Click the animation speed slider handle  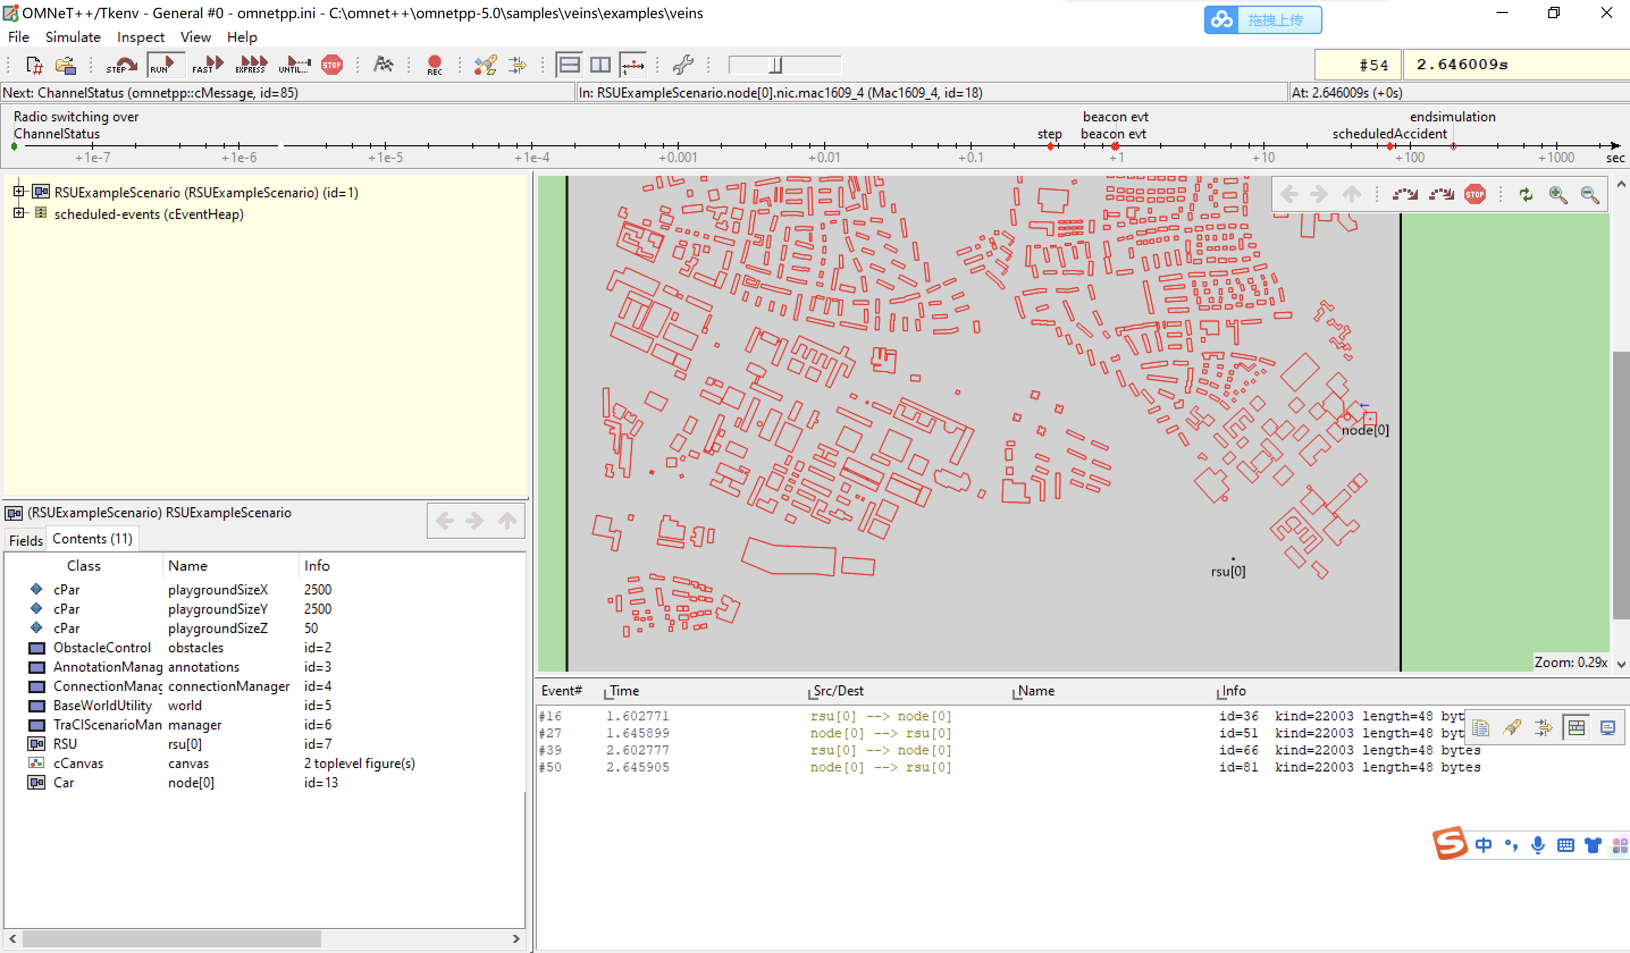(x=775, y=65)
